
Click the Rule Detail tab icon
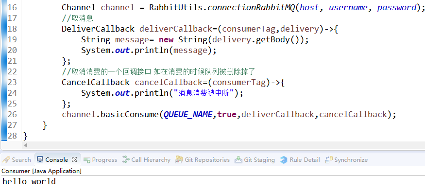284,160
